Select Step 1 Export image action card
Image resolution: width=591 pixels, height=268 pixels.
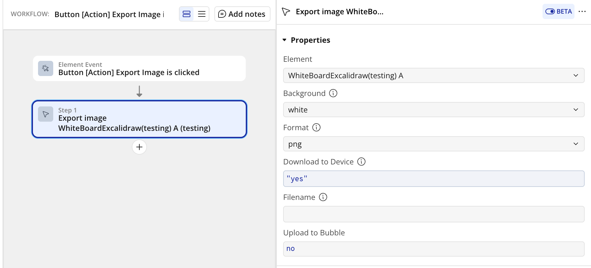click(139, 119)
